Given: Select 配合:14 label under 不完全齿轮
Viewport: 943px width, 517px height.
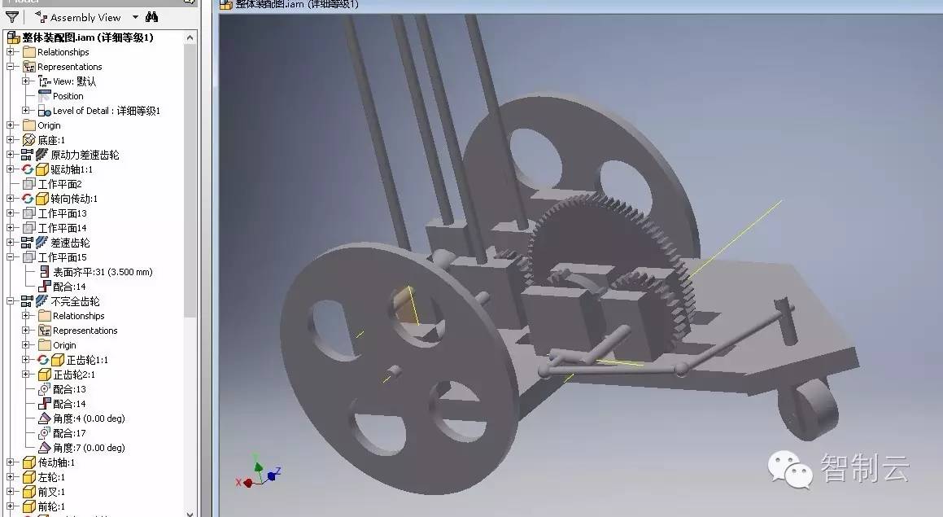Looking at the screenshot, I should [x=69, y=404].
